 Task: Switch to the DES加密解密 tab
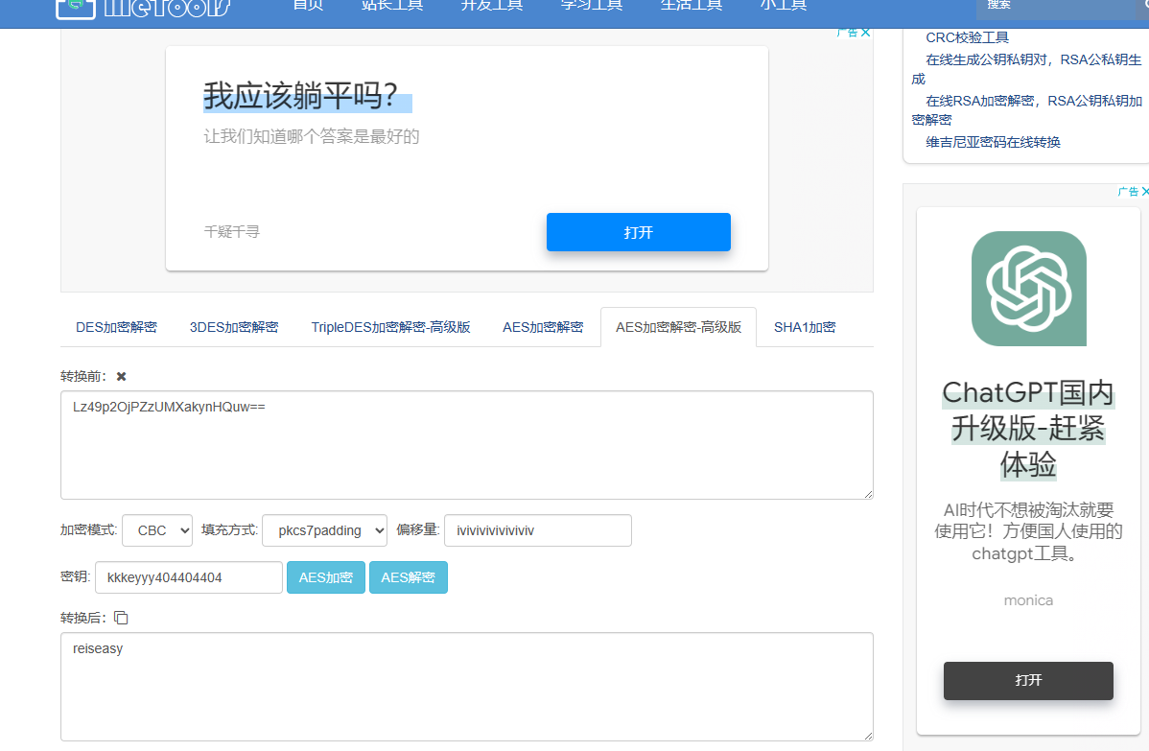116,327
